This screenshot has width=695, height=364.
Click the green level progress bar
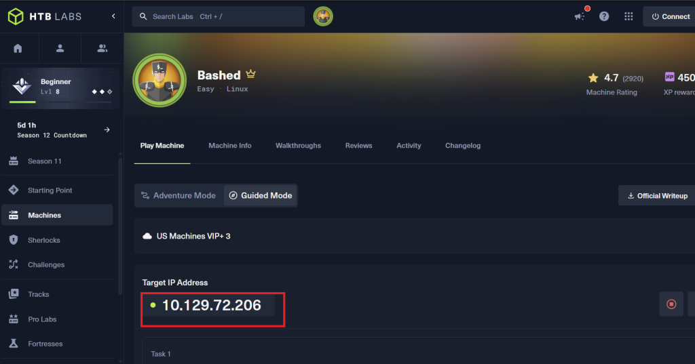(x=22, y=102)
